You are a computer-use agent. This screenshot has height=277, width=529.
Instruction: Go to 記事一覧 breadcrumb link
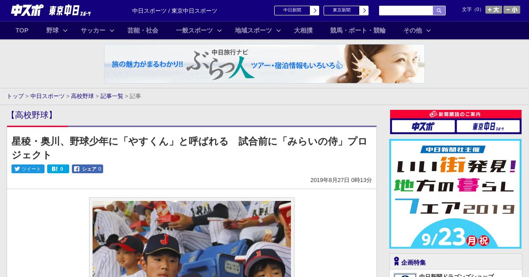coord(112,96)
